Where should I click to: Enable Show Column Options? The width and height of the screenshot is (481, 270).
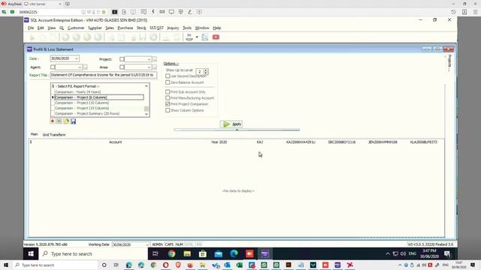pos(168,110)
